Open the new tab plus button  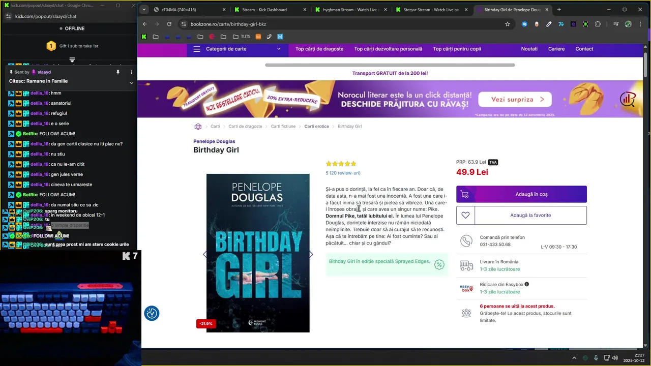coord(559,10)
